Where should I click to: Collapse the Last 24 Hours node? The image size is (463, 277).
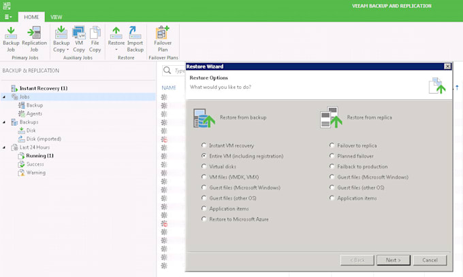[x=4, y=147]
